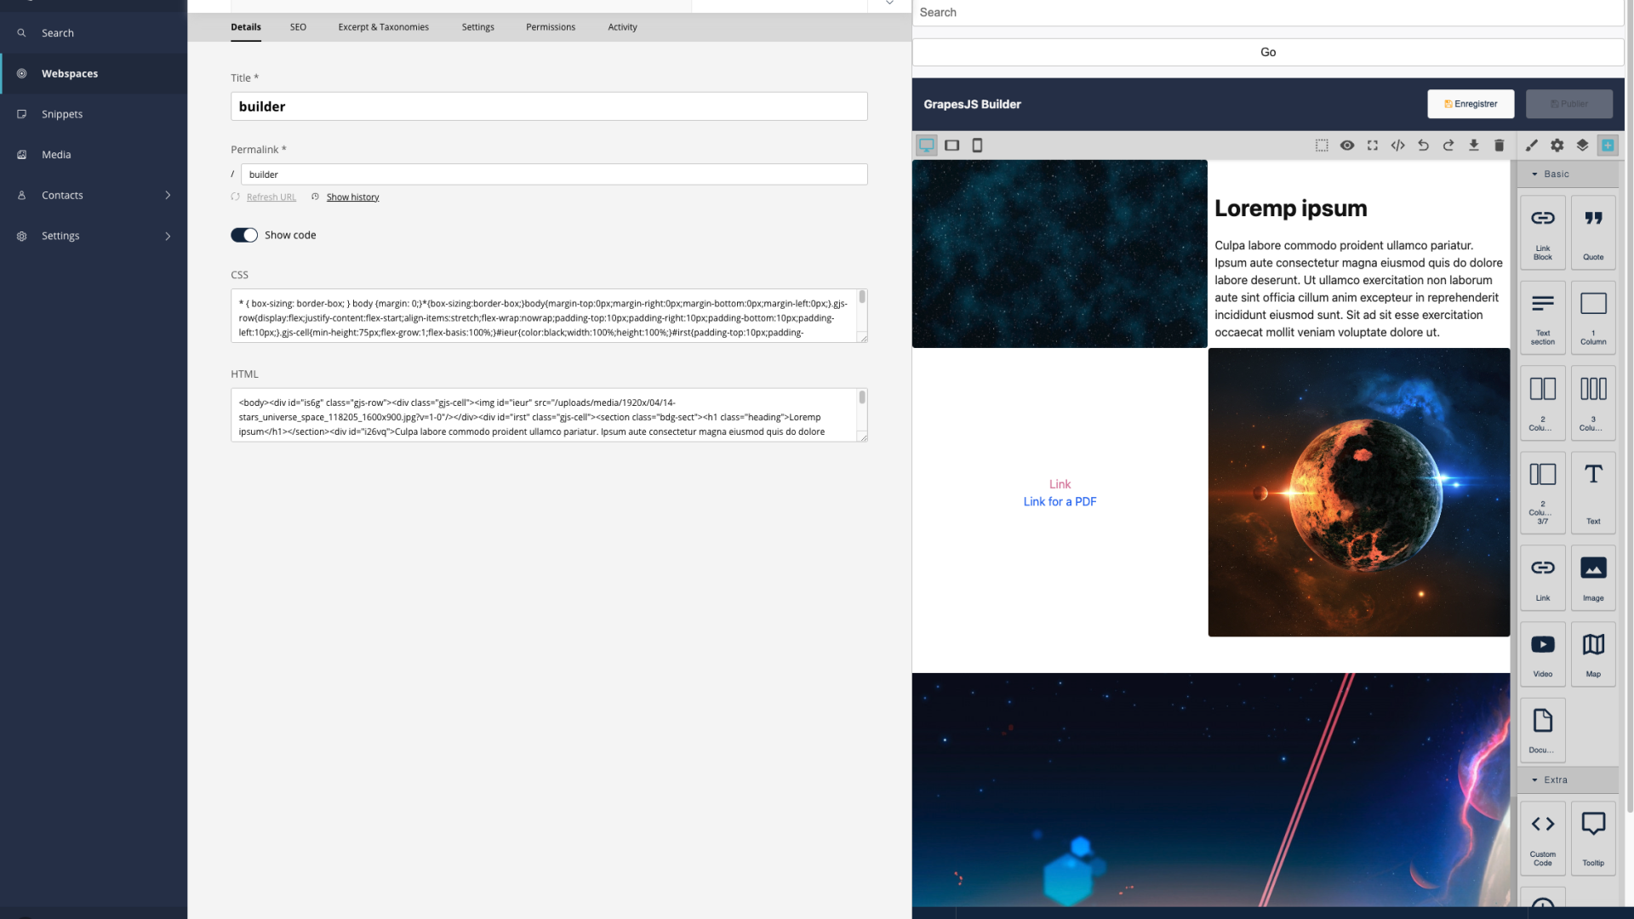1634x919 pixels.
Task: Collapse the Basic blocks category
Action: tap(1568, 174)
